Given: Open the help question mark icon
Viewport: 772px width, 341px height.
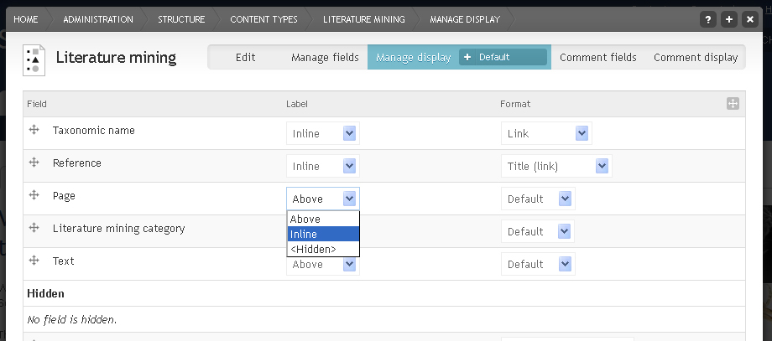Looking at the screenshot, I should coord(708,19).
